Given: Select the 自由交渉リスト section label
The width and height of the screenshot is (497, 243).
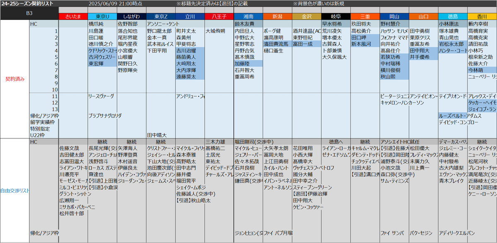Looking at the screenshot, I should pos(14,191).
